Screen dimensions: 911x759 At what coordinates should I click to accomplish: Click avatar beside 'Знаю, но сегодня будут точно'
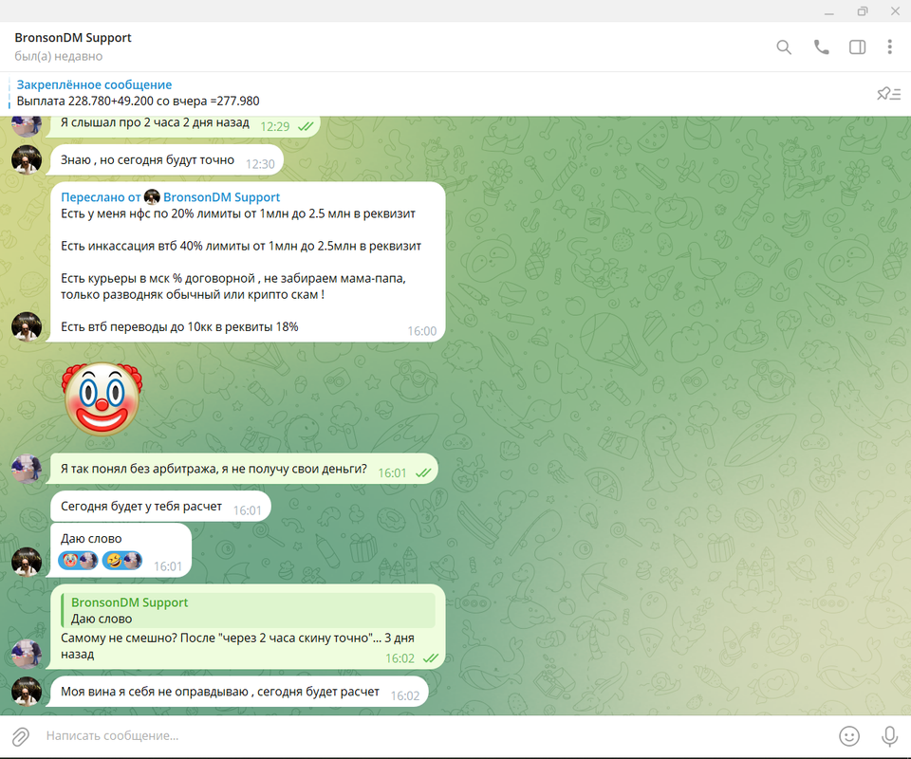(x=27, y=159)
